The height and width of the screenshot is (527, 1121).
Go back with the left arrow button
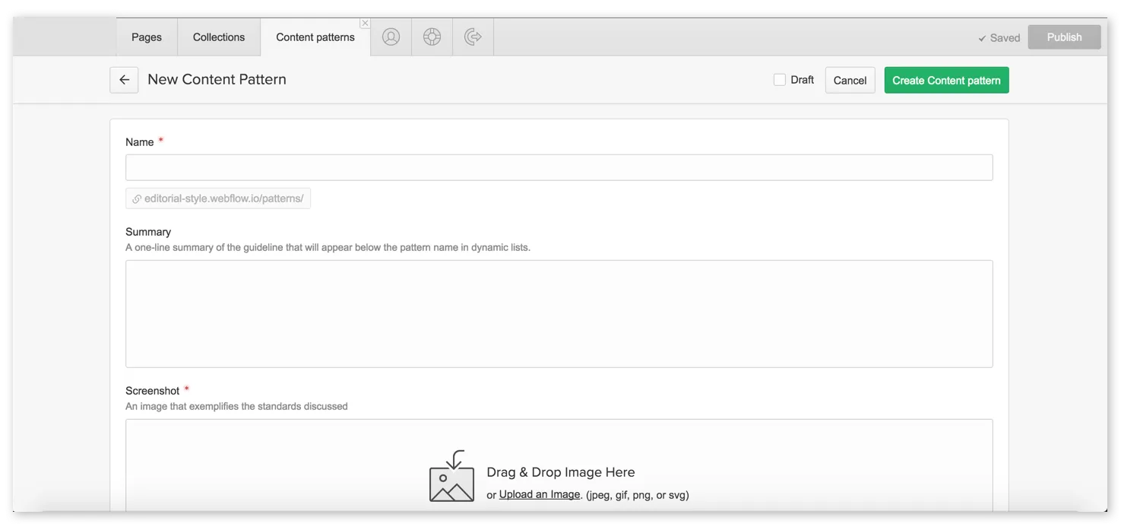(124, 80)
